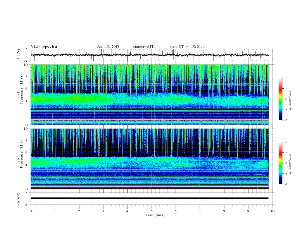Click the 'station=ATH' label

click(144, 46)
